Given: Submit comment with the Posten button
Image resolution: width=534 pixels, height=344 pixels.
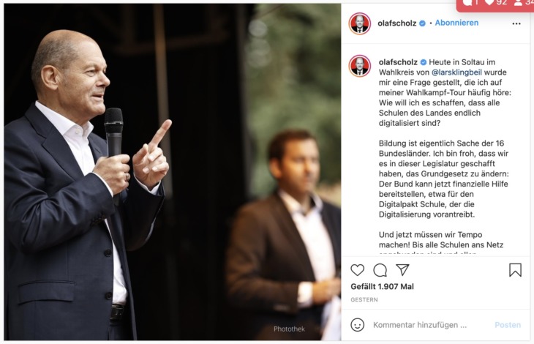Looking at the screenshot, I should [508, 325].
